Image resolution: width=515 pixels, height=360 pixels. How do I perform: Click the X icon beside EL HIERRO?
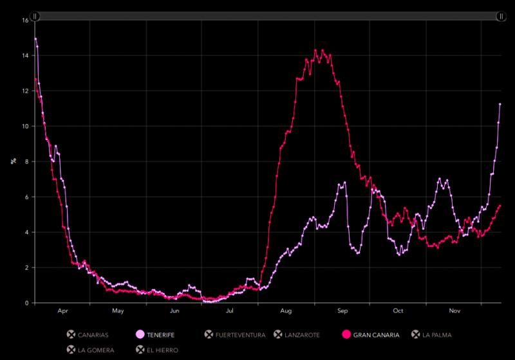[140, 350]
